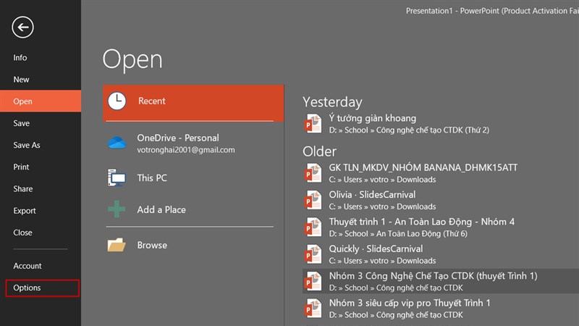Image resolution: width=579 pixels, height=326 pixels.
Task: Click the OneDrive cloud icon
Action: [x=117, y=143]
